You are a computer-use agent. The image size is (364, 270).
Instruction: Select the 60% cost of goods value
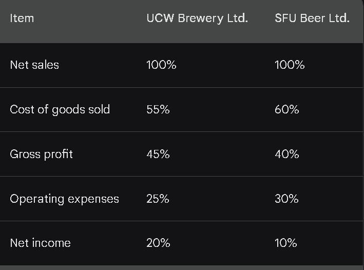pos(286,109)
